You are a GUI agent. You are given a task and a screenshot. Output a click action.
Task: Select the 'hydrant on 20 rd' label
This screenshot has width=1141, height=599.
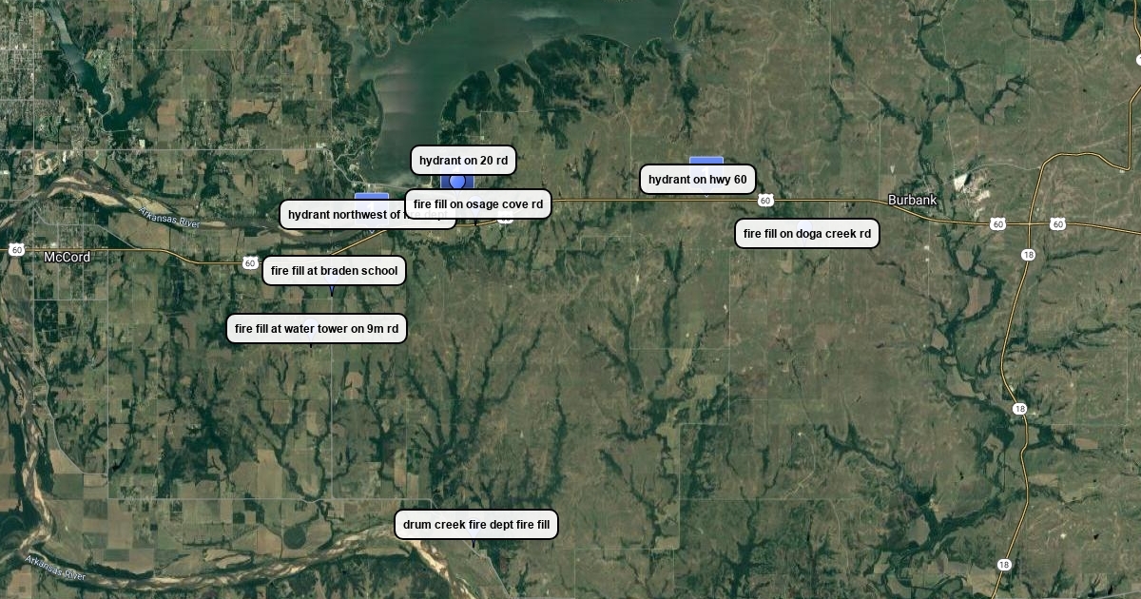pyautogui.click(x=463, y=161)
